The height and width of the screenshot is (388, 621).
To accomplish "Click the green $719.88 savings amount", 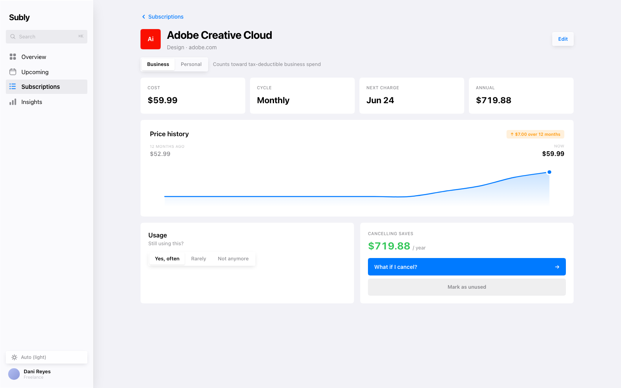I will (x=389, y=246).
